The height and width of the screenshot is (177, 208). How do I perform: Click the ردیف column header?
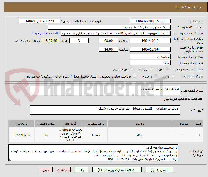point(199,124)
